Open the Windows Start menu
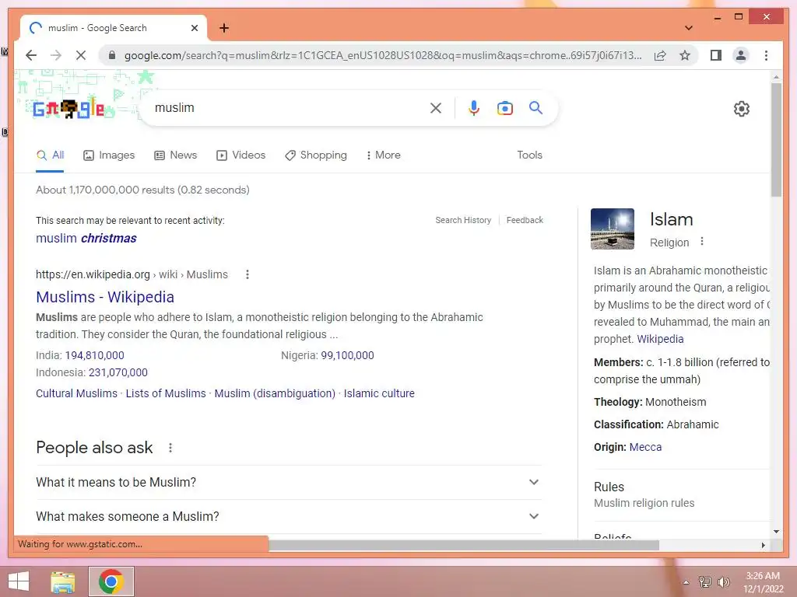The image size is (797, 597). (19, 581)
